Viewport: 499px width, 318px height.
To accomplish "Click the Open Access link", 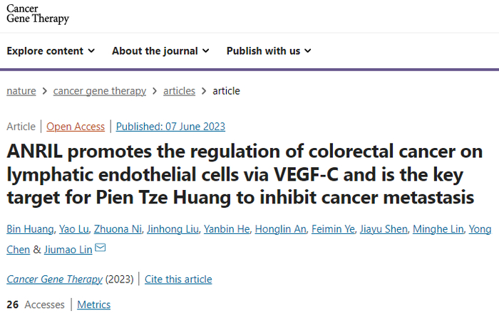I will pos(76,127).
